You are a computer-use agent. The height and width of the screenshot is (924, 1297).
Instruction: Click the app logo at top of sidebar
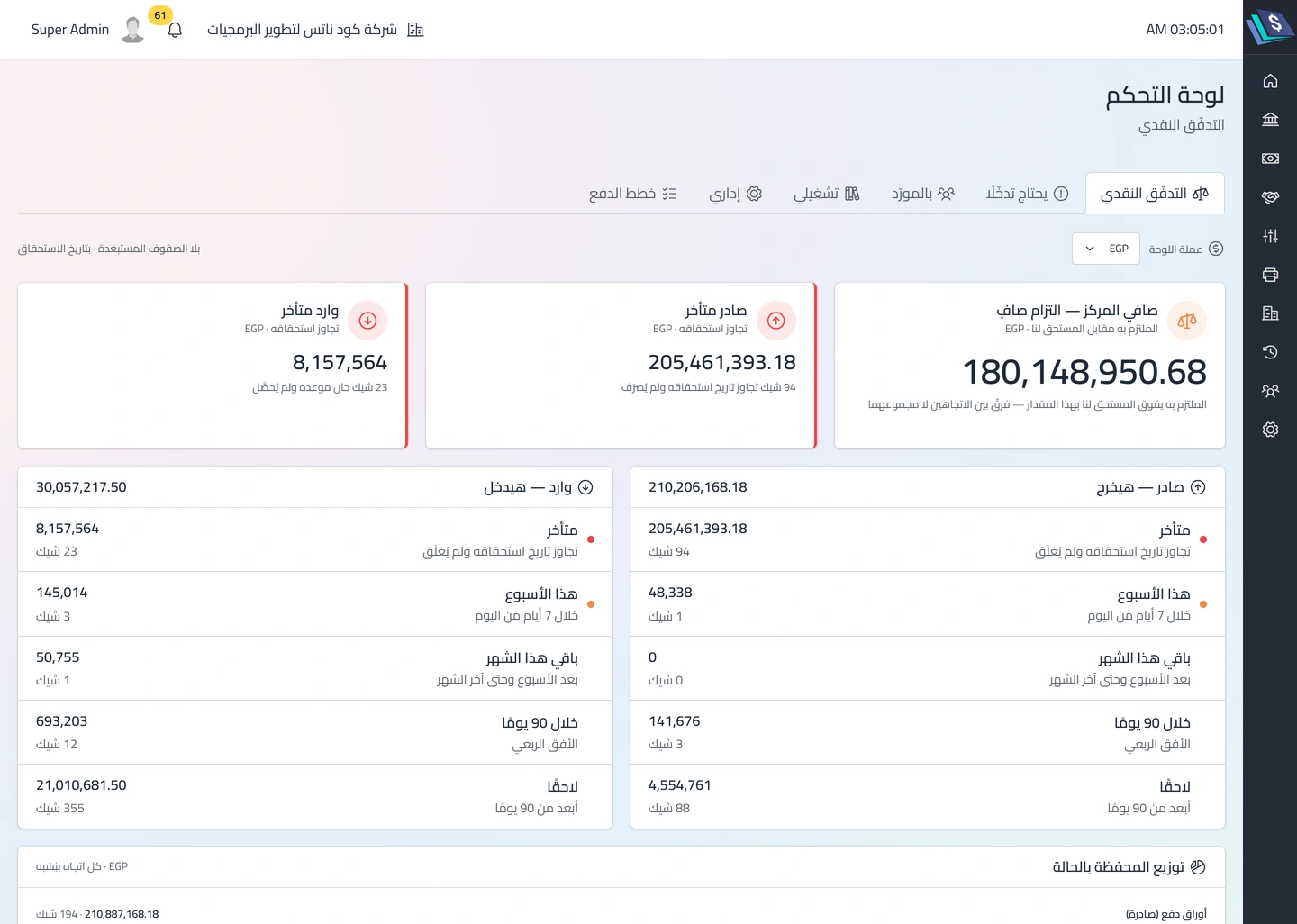[x=1270, y=27]
